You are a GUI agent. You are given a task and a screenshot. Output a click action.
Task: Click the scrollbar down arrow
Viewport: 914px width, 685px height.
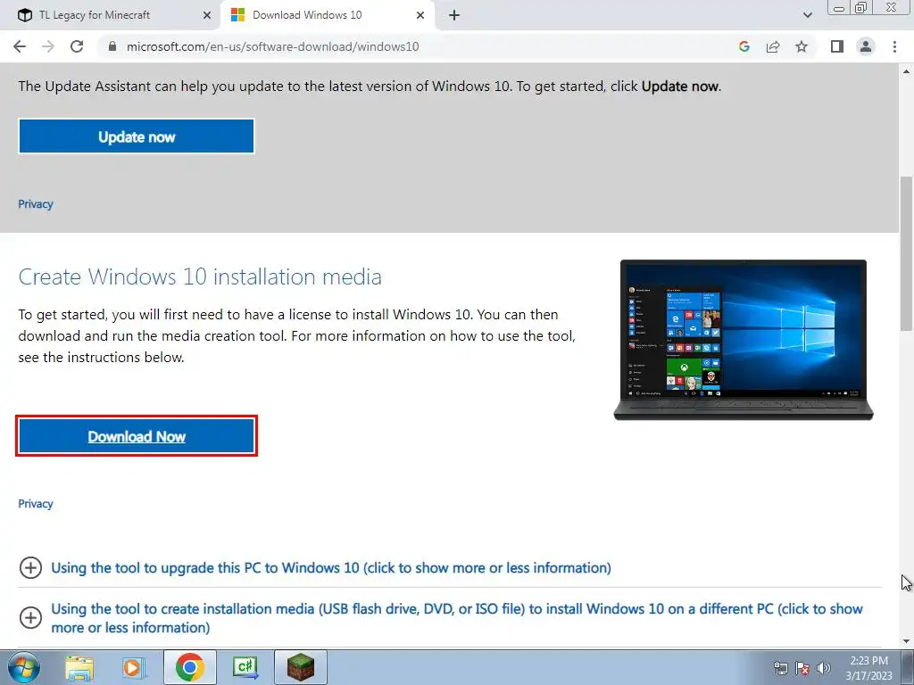click(x=906, y=641)
